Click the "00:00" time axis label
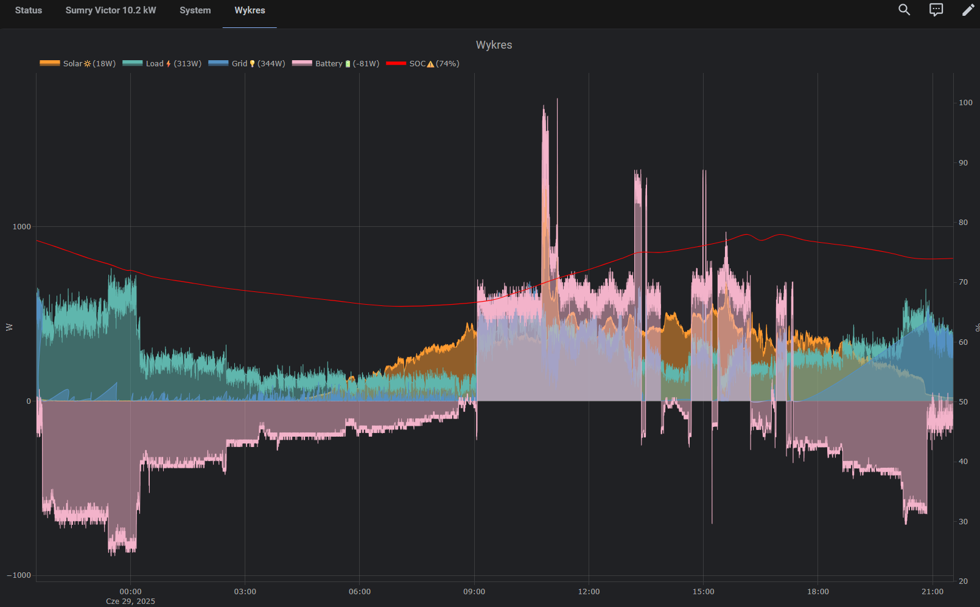 point(130,592)
